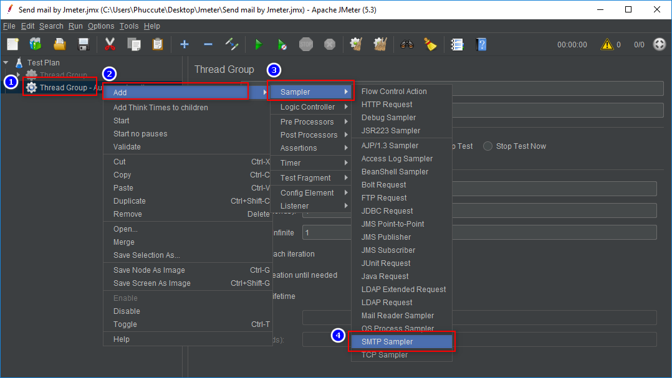Open the Search menu
The image size is (672, 378).
[51, 26]
